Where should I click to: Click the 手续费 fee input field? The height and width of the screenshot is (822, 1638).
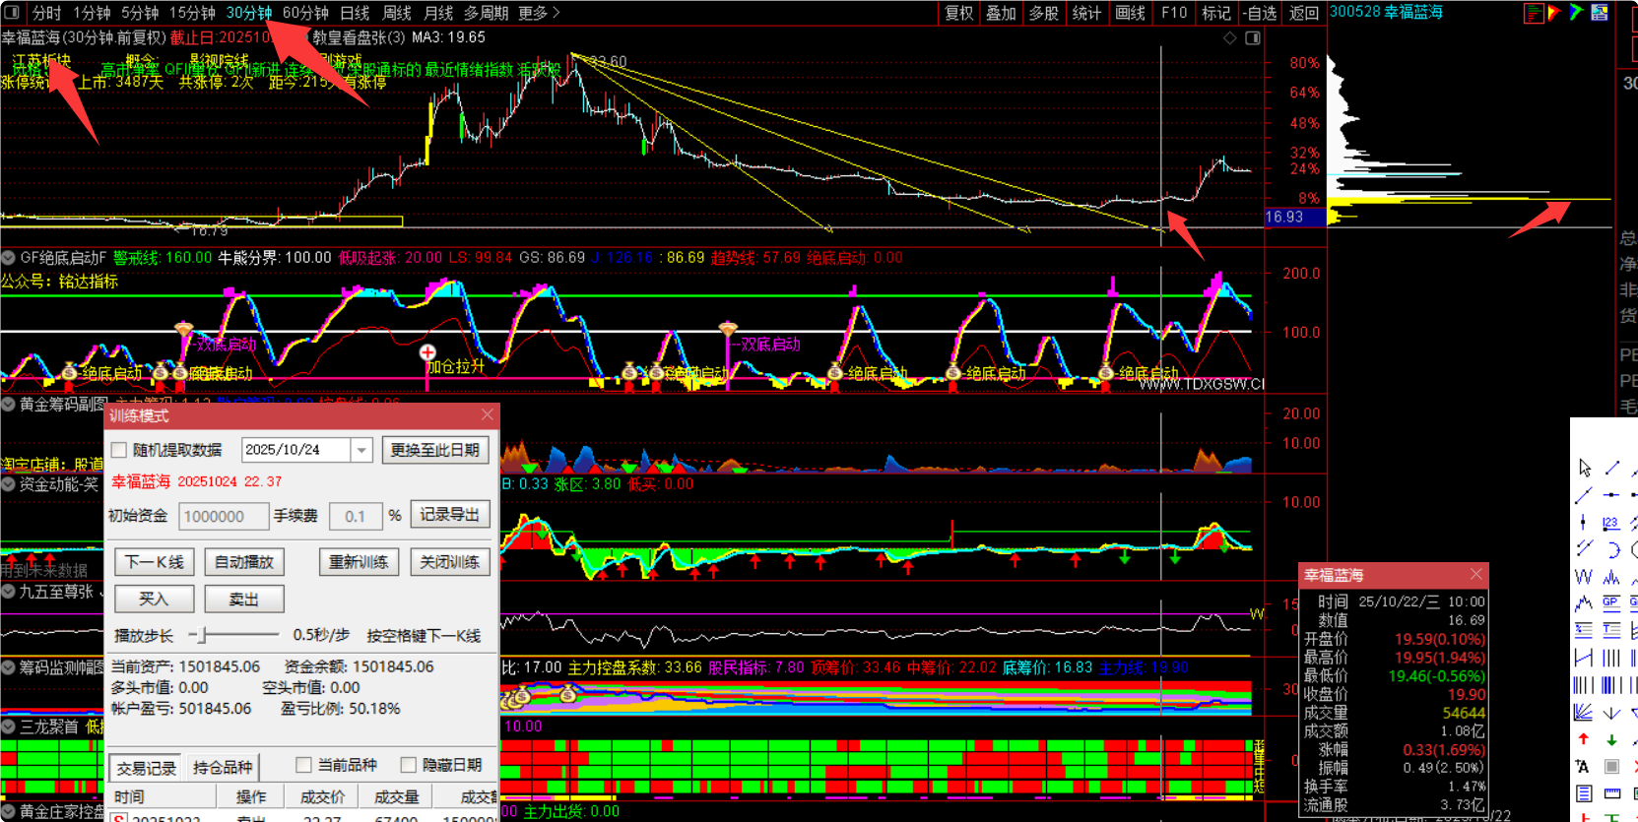tap(356, 516)
